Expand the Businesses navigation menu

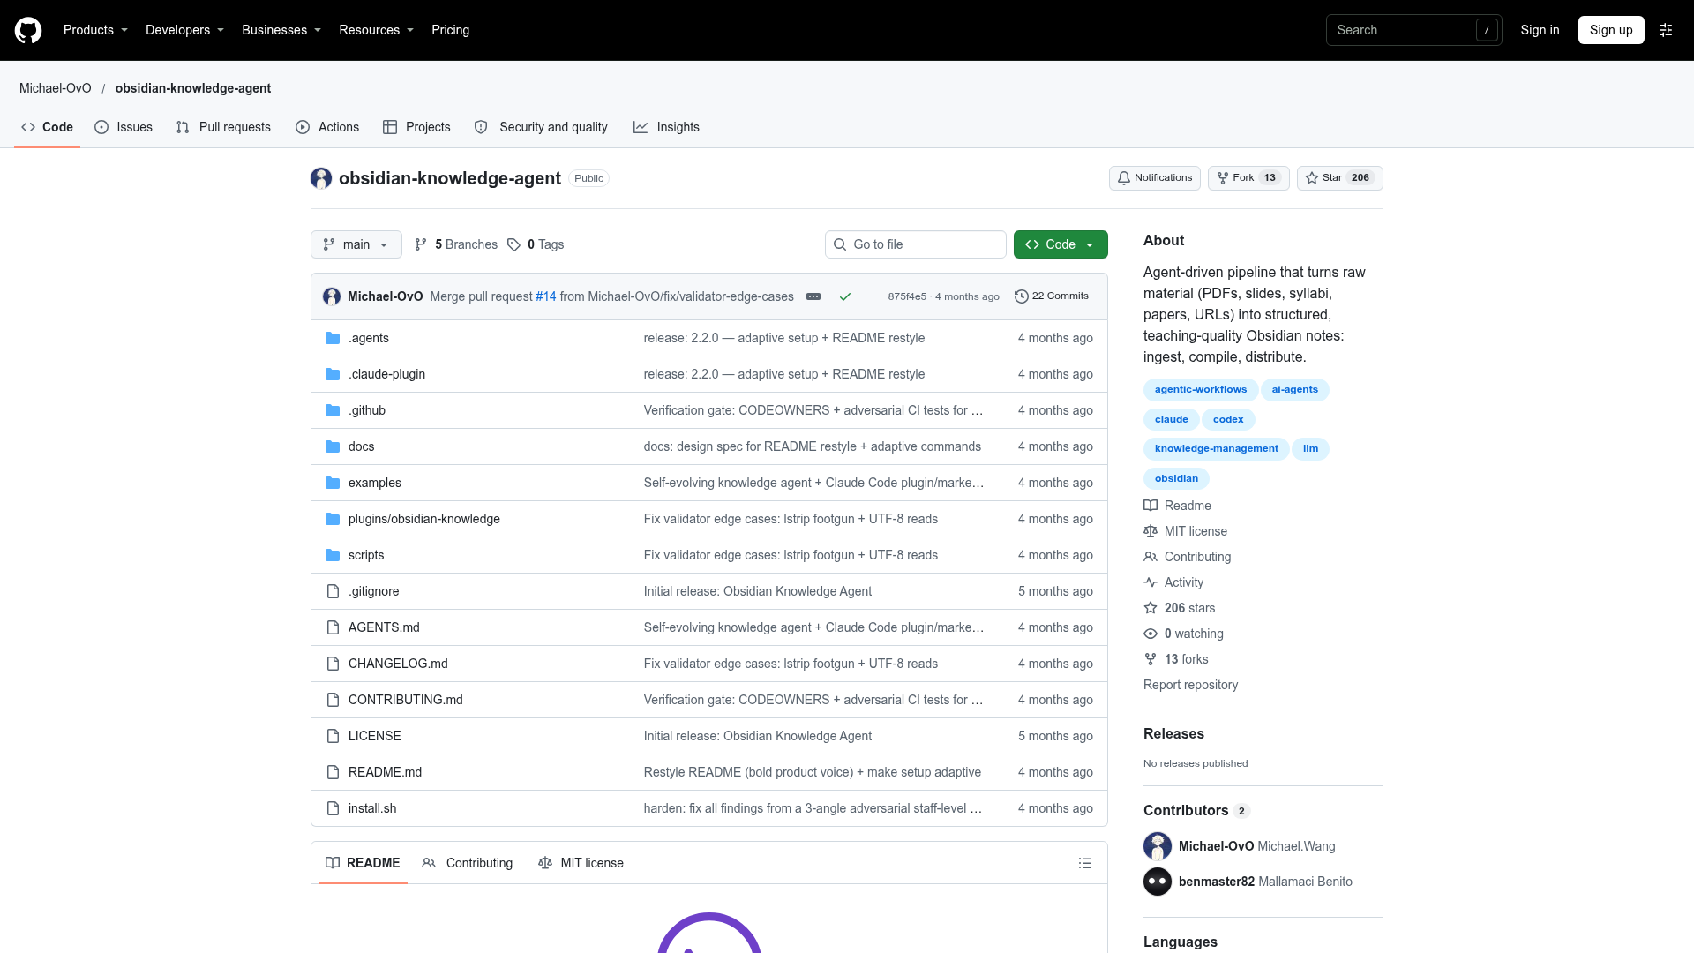click(x=281, y=30)
